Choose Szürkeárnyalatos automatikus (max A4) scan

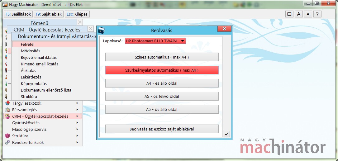click(162, 70)
